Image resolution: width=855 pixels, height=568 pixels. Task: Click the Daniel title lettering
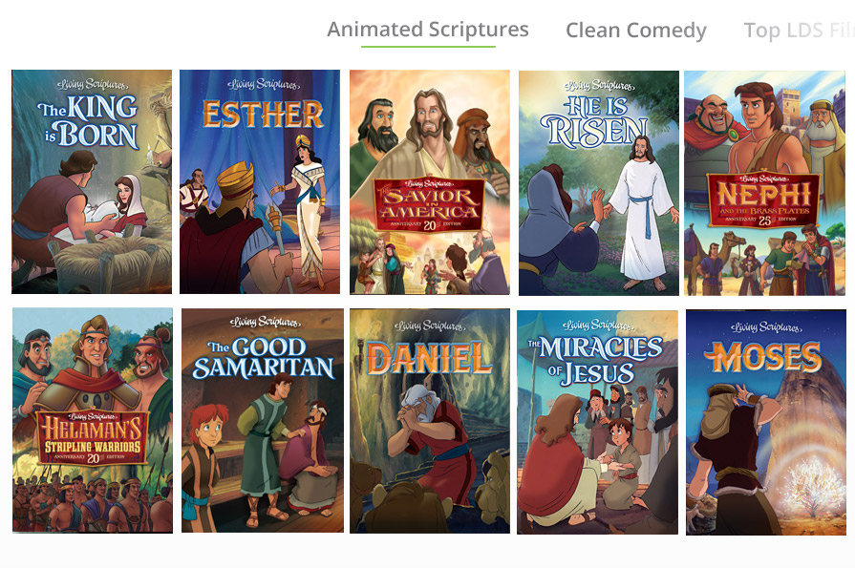point(429,359)
